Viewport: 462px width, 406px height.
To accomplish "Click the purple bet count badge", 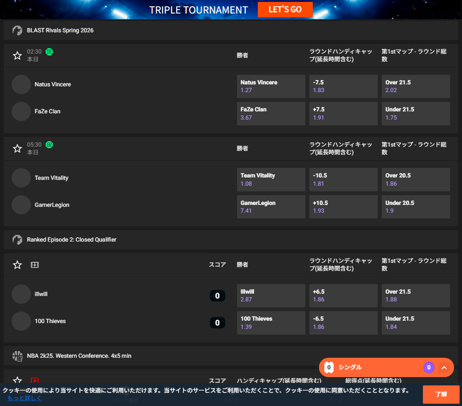I will point(429,367).
